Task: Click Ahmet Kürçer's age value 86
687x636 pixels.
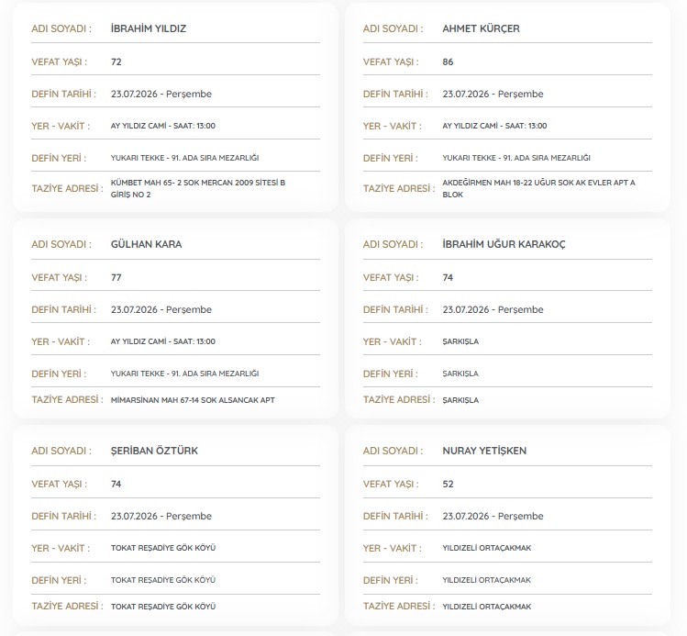Action: pyautogui.click(x=448, y=61)
